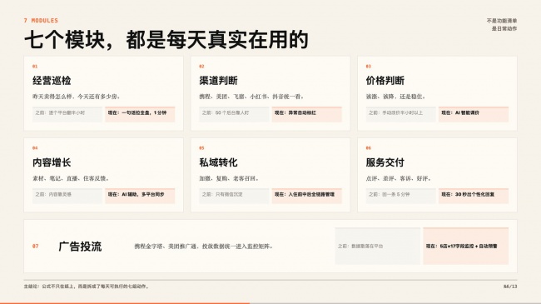The width and height of the screenshot is (541, 304).
Task: Click the footer conclusion starting '主结论'
Action: [87, 287]
